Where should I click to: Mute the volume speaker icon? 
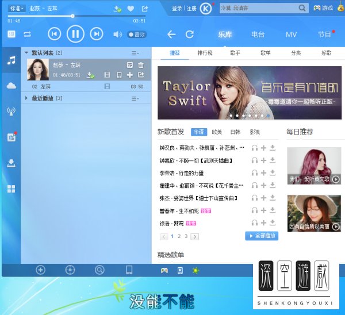pyautogui.click(x=117, y=34)
